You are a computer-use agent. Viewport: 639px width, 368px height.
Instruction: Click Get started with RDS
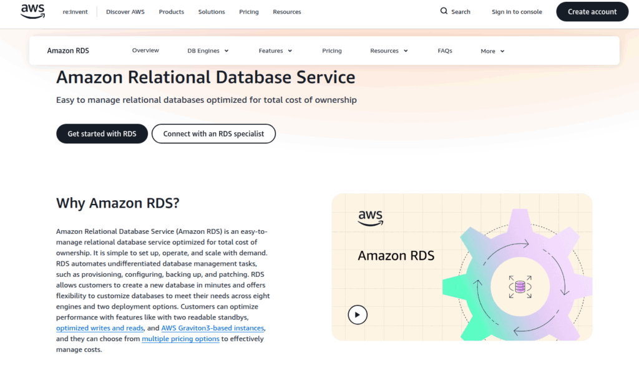[x=102, y=133]
